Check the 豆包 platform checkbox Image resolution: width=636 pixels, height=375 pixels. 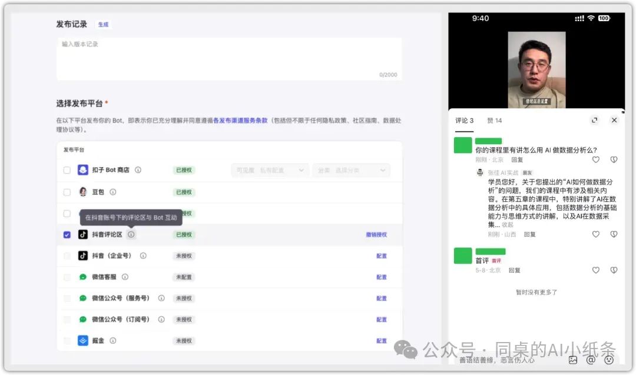67,191
